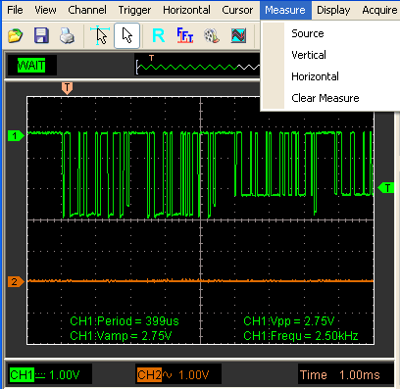Image resolution: width=400 pixels, height=389 pixels.
Task: Click the CH1 Period = 399us readout
Action: pyautogui.click(x=125, y=321)
